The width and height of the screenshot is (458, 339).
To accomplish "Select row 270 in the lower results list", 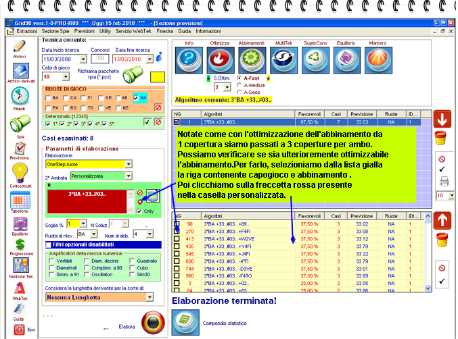I will coord(298,232).
